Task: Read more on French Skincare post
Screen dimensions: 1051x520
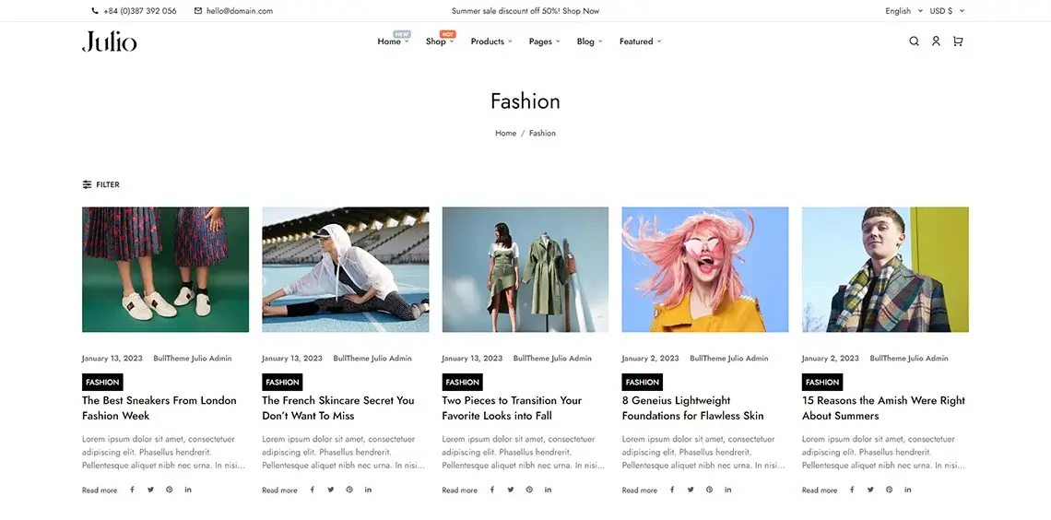Action: tap(279, 490)
